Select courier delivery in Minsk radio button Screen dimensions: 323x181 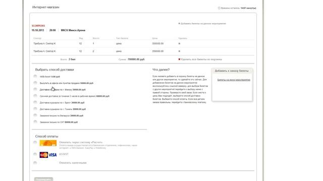(x=35, y=89)
